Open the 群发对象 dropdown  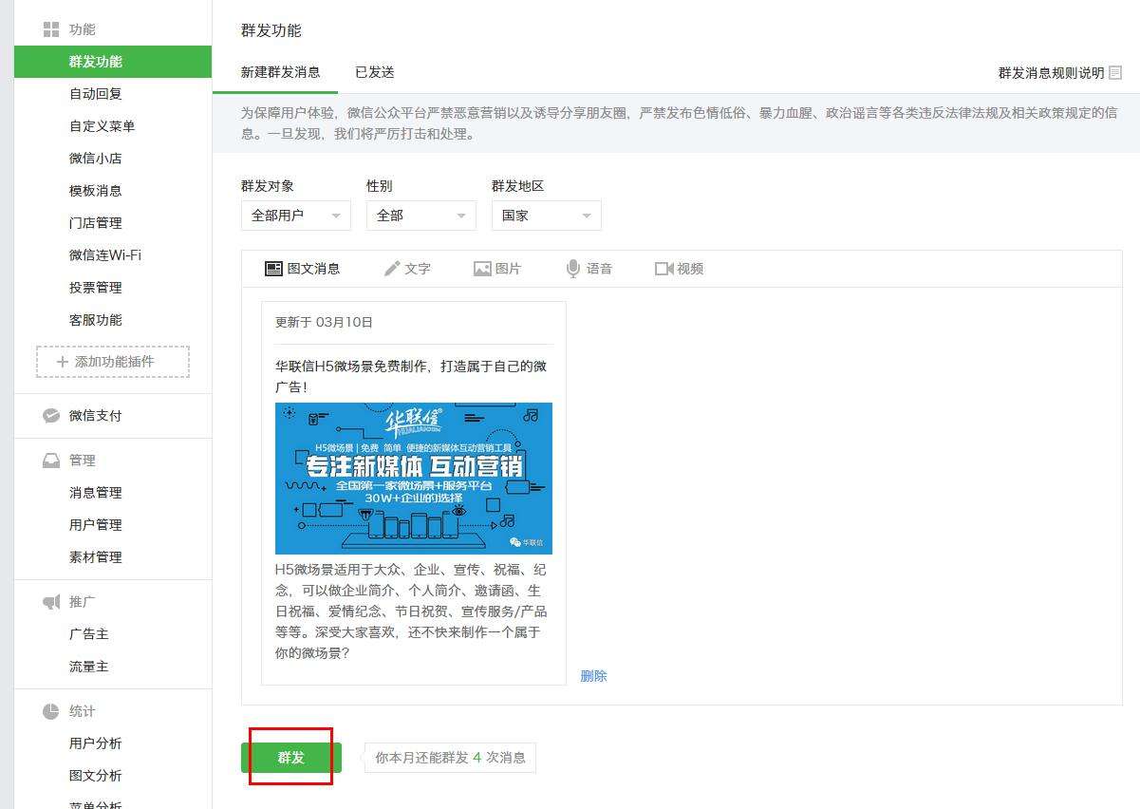pos(295,216)
